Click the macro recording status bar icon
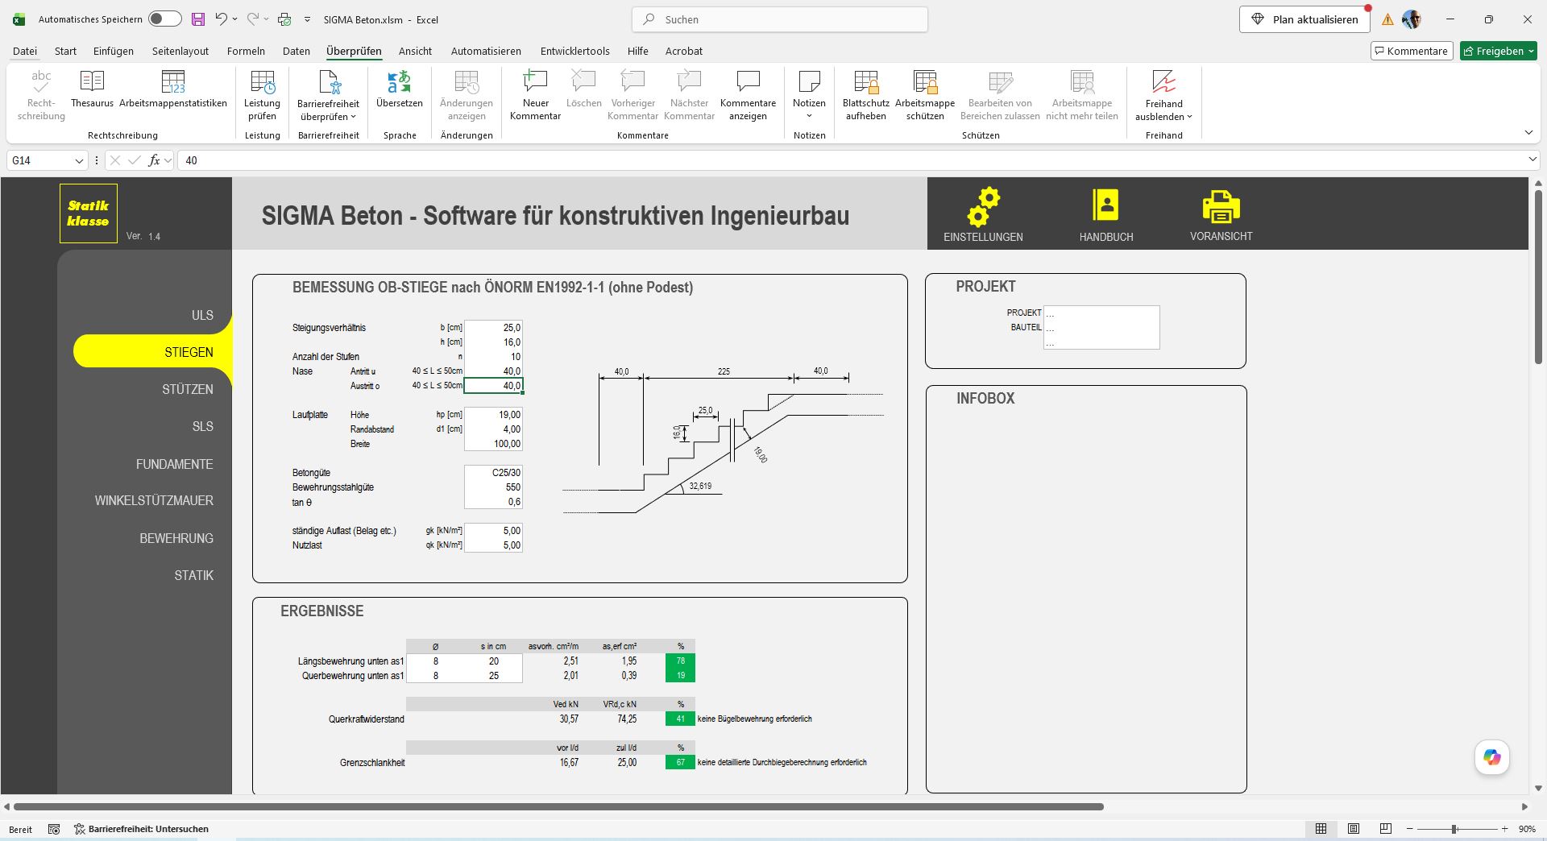 pyautogui.click(x=54, y=829)
